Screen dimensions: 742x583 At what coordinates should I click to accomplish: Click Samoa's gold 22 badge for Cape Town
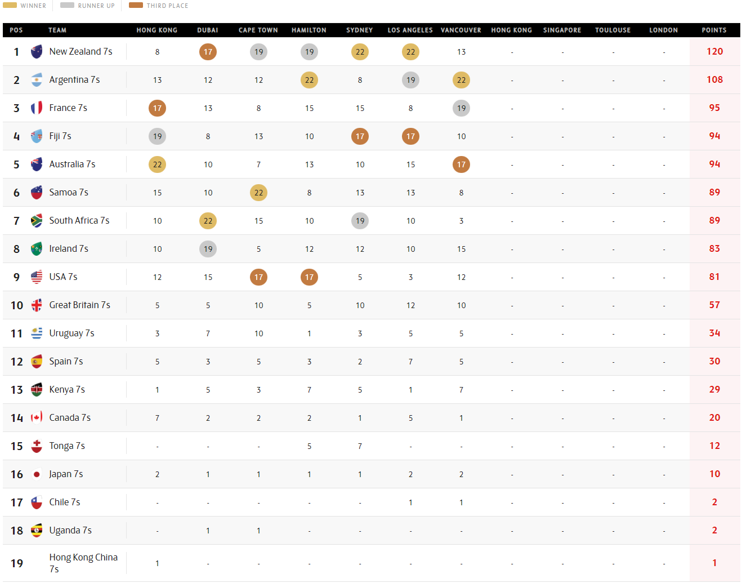258,193
